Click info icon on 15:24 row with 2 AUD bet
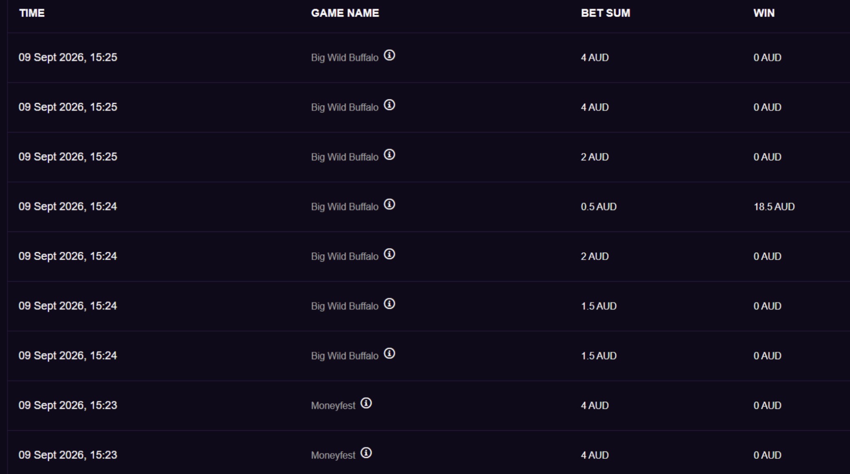This screenshot has height=474, width=850. click(390, 254)
